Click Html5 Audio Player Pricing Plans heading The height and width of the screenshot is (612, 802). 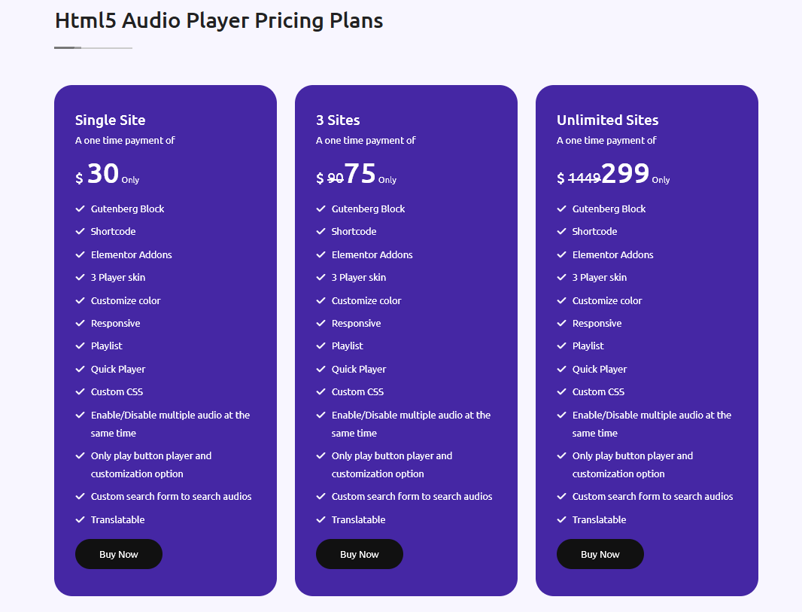219,20
